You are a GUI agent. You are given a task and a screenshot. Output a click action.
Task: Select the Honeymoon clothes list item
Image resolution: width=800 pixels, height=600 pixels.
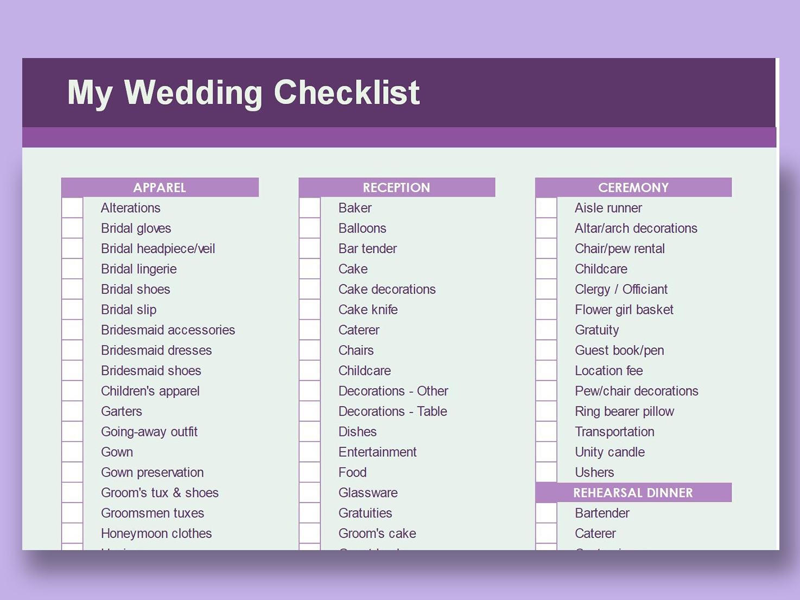pos(156,533)
